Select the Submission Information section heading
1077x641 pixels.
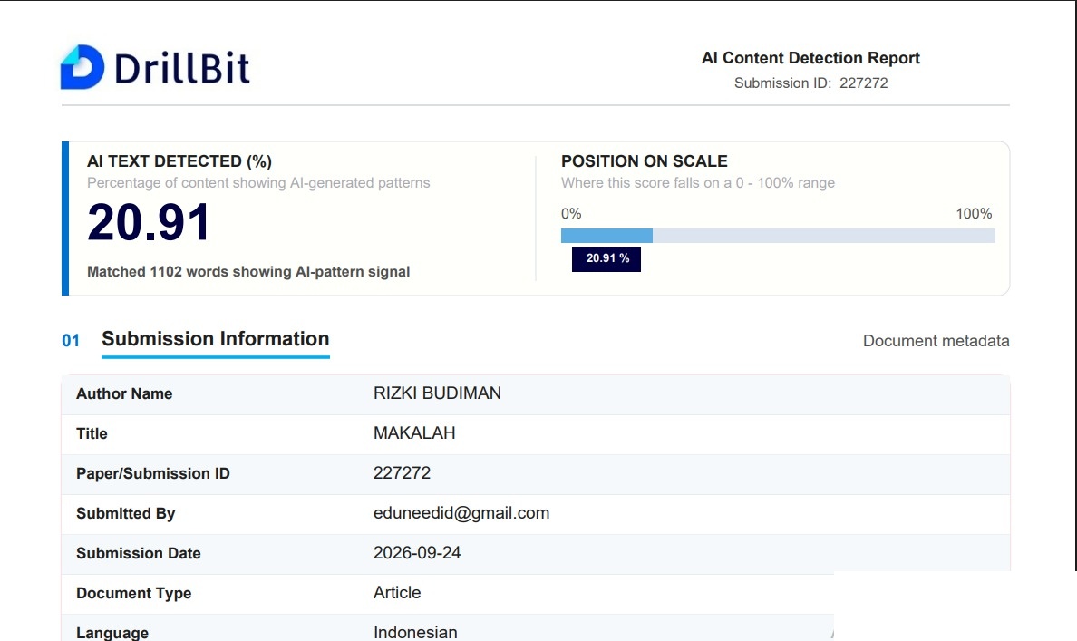click(x=216, y=339)
